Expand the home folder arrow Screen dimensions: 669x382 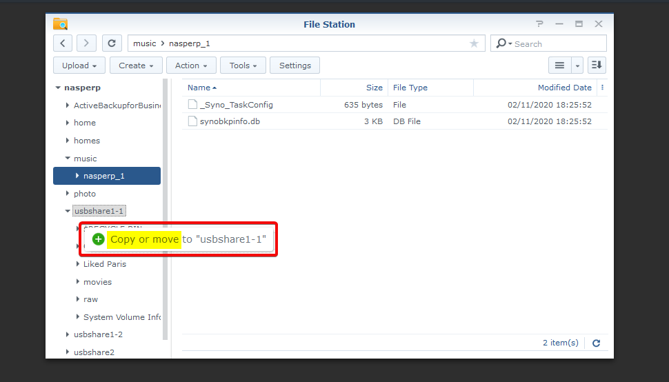[68, 123]
